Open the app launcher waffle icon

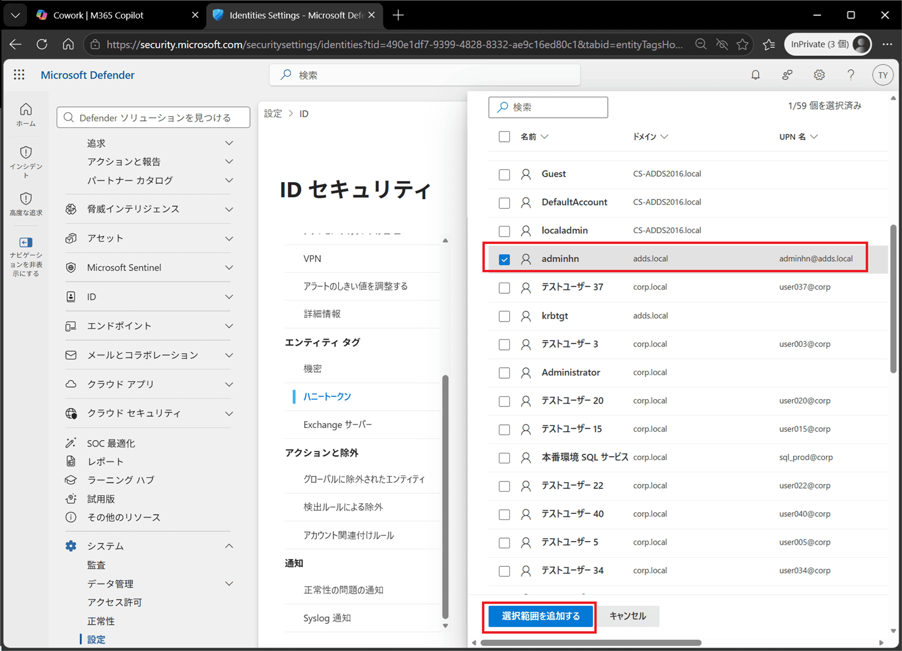point(19,75)
